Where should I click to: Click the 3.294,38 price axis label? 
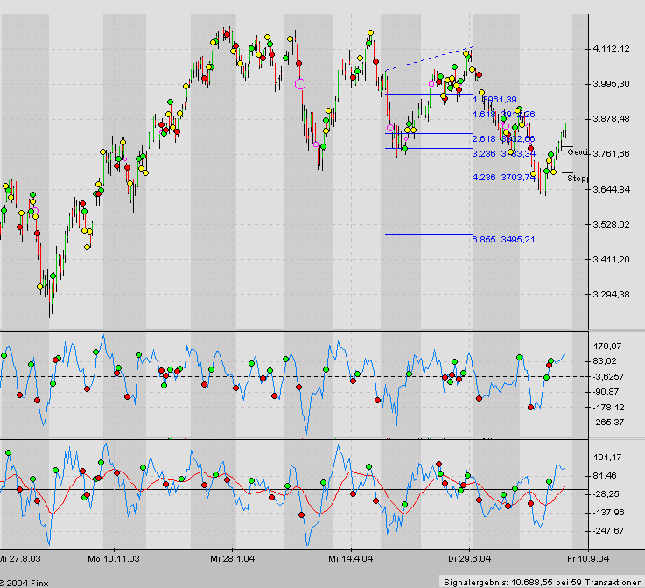(x=612, y=295)
